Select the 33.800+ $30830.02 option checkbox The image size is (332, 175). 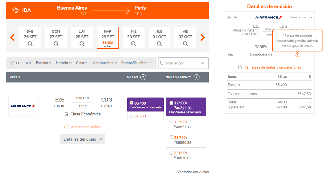tap(171, 153)
